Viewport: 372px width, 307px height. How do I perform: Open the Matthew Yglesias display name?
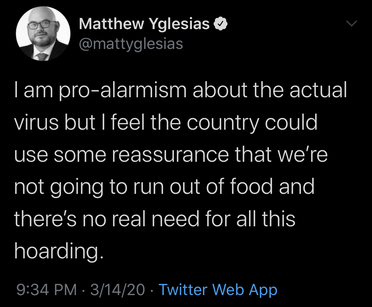(144, 24)
